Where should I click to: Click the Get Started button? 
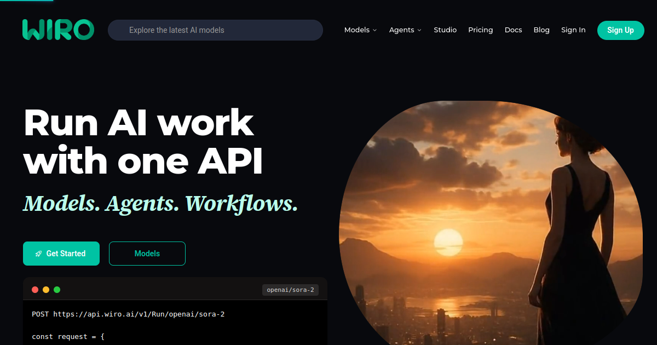point(61,254)
